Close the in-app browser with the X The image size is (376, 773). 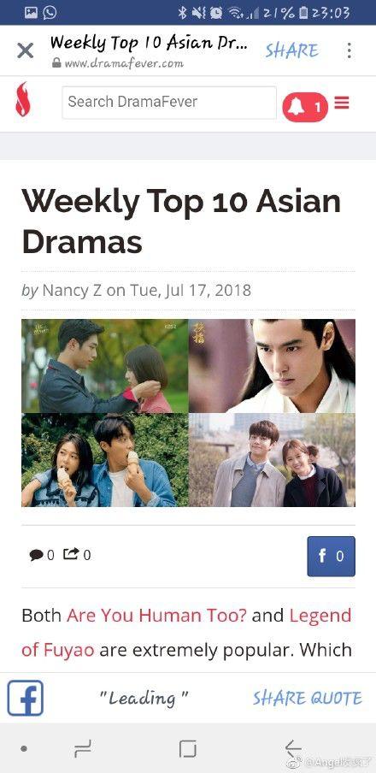tap(25, 50)
